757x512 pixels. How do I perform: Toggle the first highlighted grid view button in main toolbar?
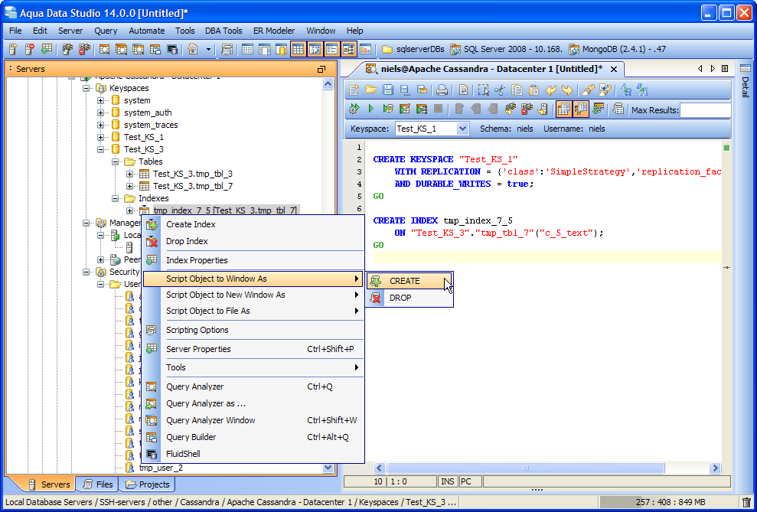pyautogui.click(x=298, y=49)
